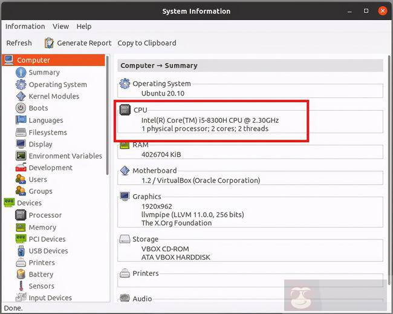Click the Operating System gear icon in sidebar
This screenshot has height=314, width=393.
coord(21,85)
